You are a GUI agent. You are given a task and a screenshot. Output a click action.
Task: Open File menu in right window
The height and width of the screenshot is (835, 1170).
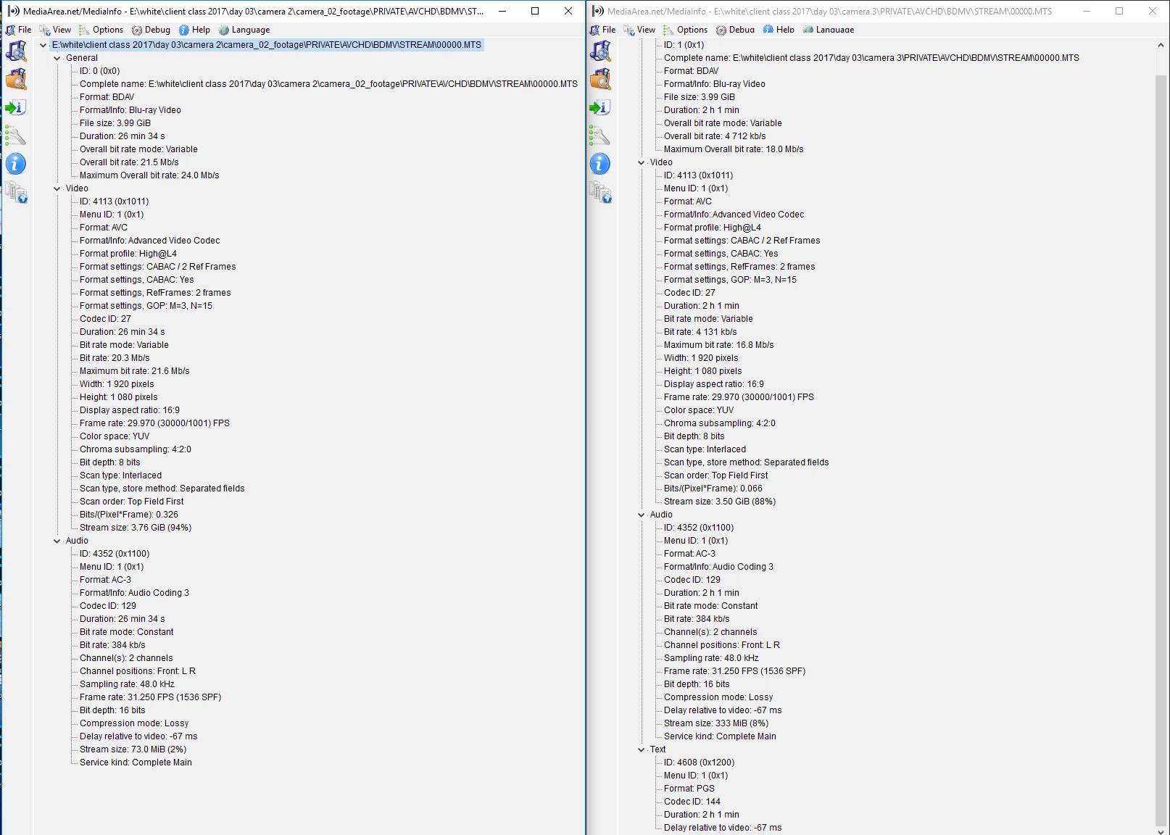point(602,30)
